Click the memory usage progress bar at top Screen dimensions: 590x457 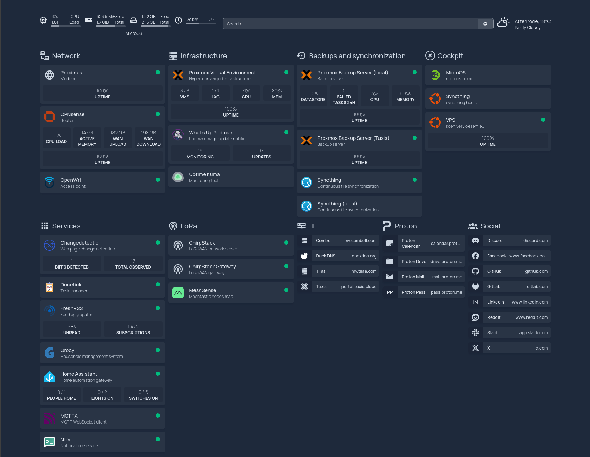pyautogui.click(x=110, y=27)
